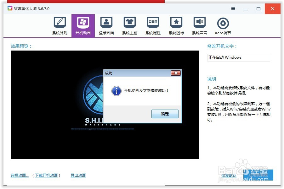Edit the 正在启动 Windows text field
Image resolution: width=284 pixels, height=189 pixels.
239,57
